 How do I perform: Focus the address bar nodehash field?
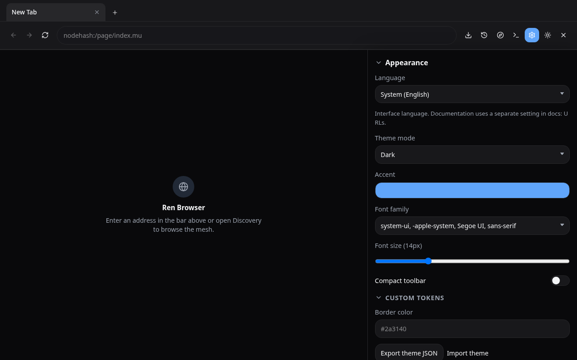pyautogui.click(x=256, y=35)
